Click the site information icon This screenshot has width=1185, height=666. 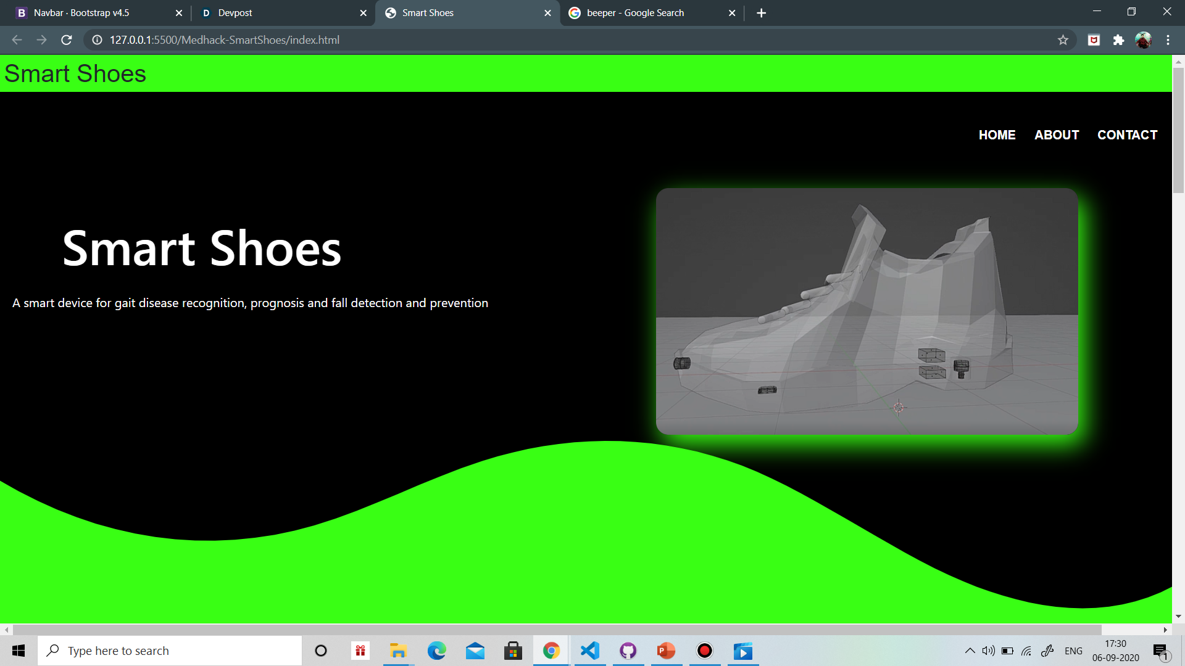[97, 40]
